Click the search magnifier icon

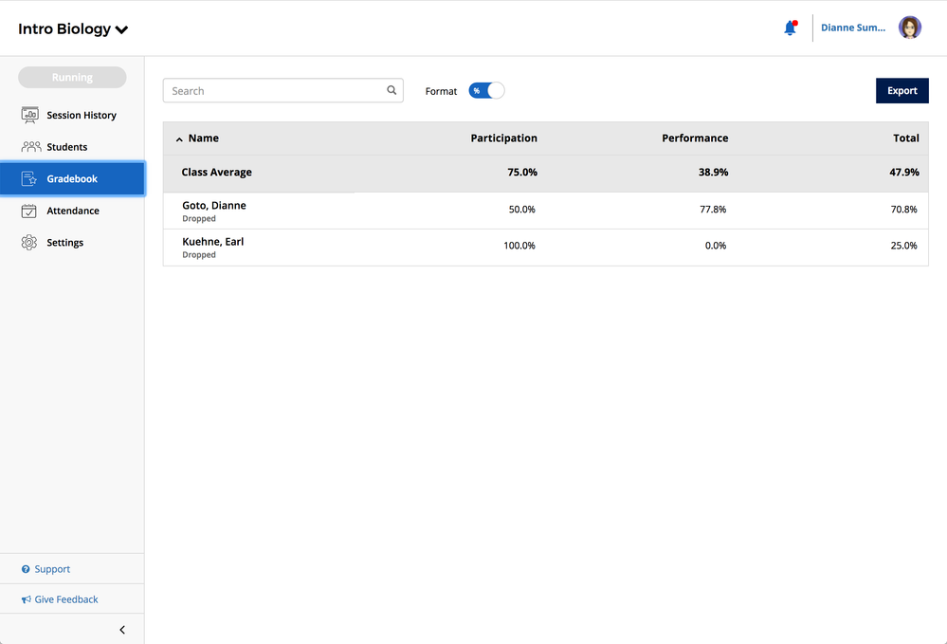pyautogui.click(x=392, y=91)
